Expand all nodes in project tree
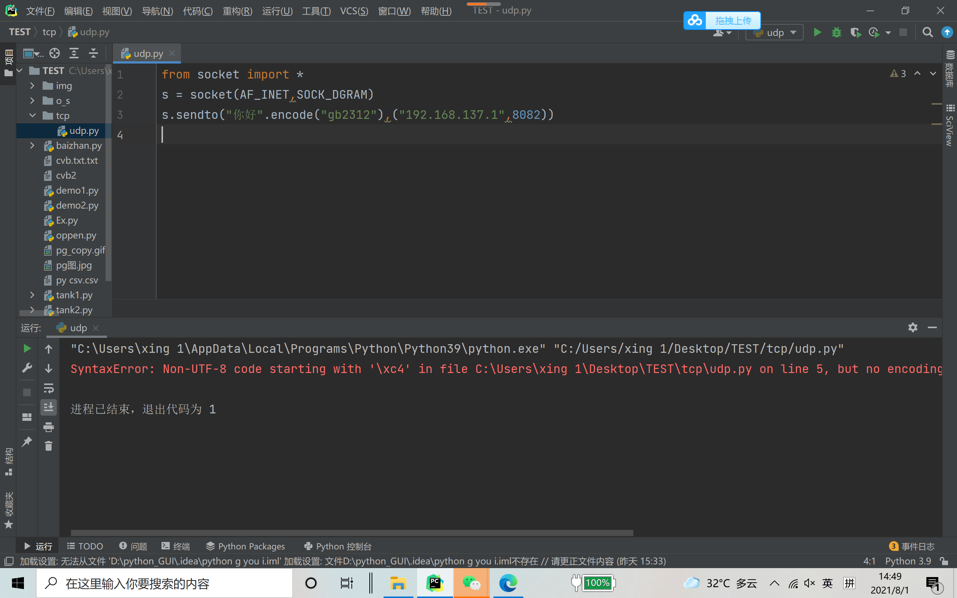Viewport: 957px width, 598px height. [74, 53]
